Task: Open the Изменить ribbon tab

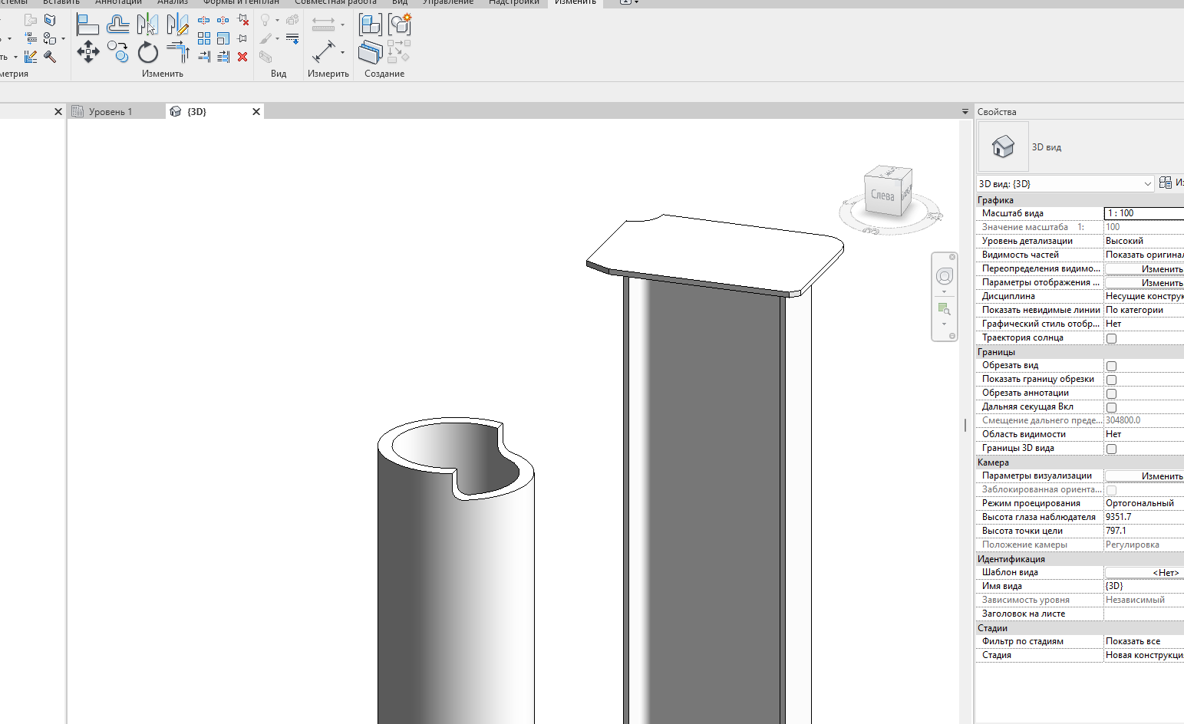Action: 576,2
